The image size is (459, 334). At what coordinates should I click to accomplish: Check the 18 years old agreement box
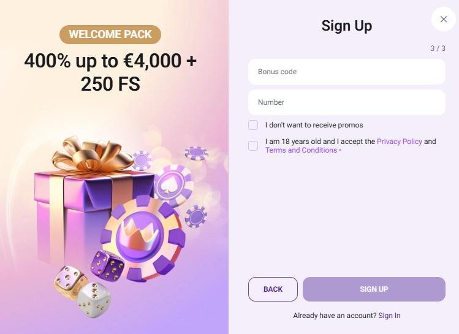coord(253,146)
